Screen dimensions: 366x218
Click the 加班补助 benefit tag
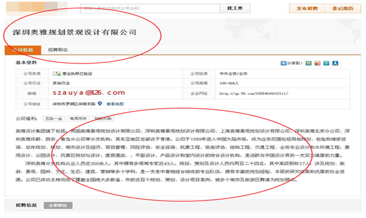click(x=102, y=119)
